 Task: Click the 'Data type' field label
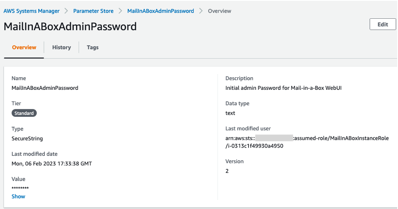pos(237,103)
